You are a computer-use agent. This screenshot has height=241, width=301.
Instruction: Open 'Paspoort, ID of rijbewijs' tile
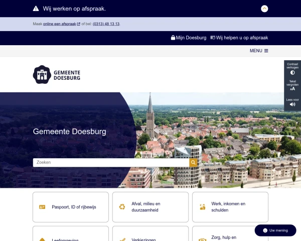point(71,207)
